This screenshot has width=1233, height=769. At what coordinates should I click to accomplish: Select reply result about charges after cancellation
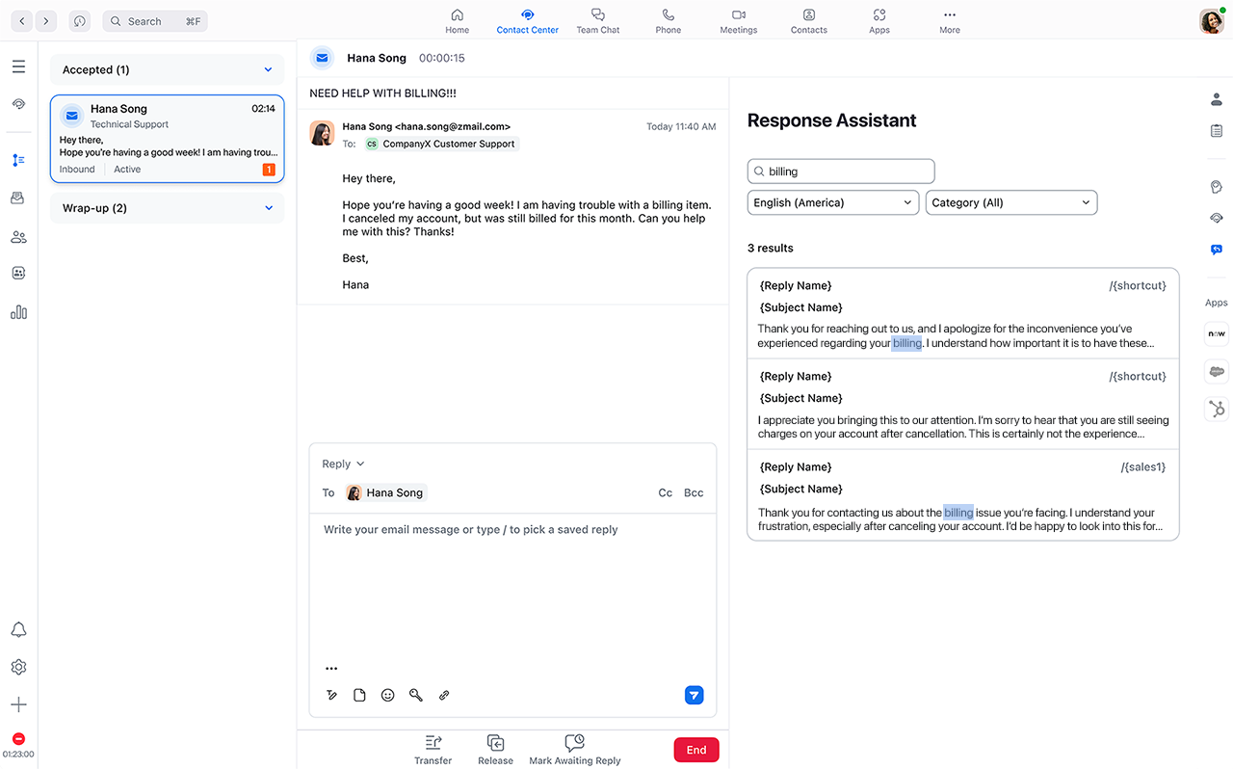[x=963, y=404]
